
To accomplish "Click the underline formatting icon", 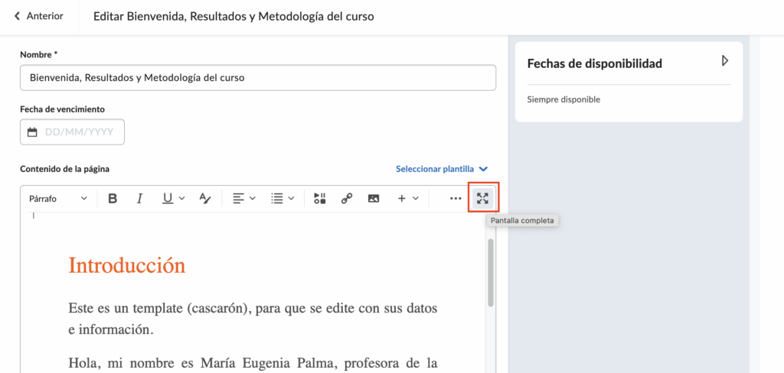I will (x=168, y=199).
